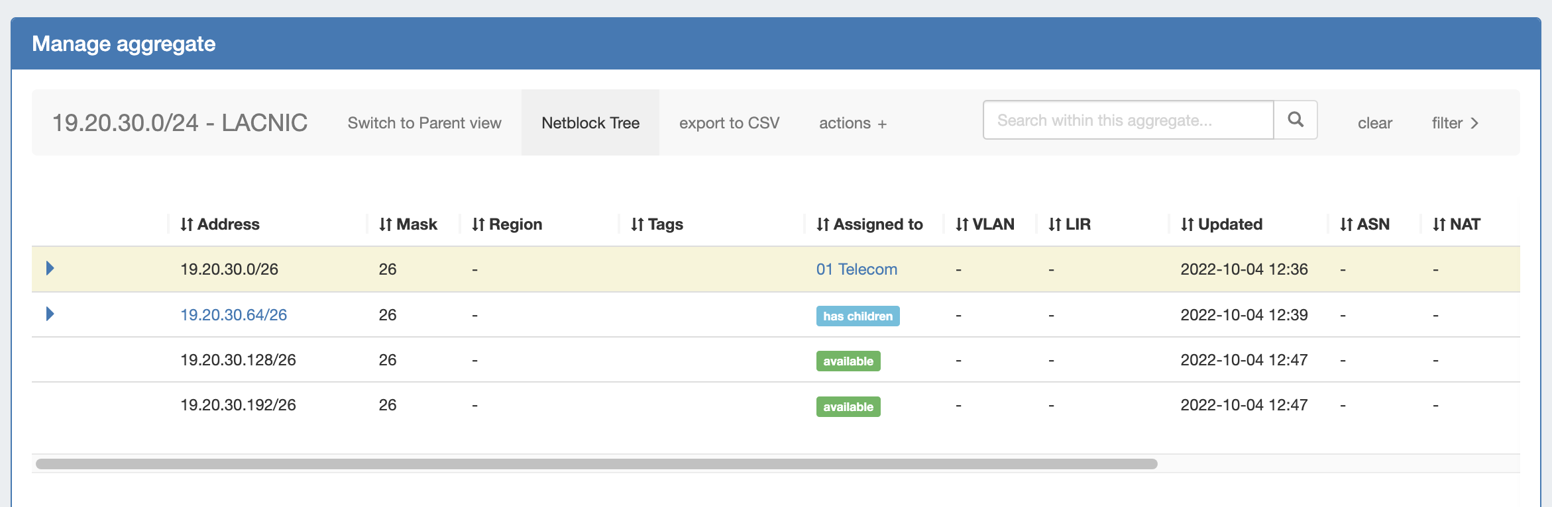
Task: Sort table by LIR column
Action: tap(1069, 224)
